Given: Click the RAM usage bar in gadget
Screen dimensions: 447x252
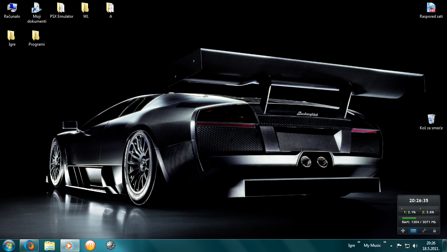Looking at the screenshot, I should 419,218.
